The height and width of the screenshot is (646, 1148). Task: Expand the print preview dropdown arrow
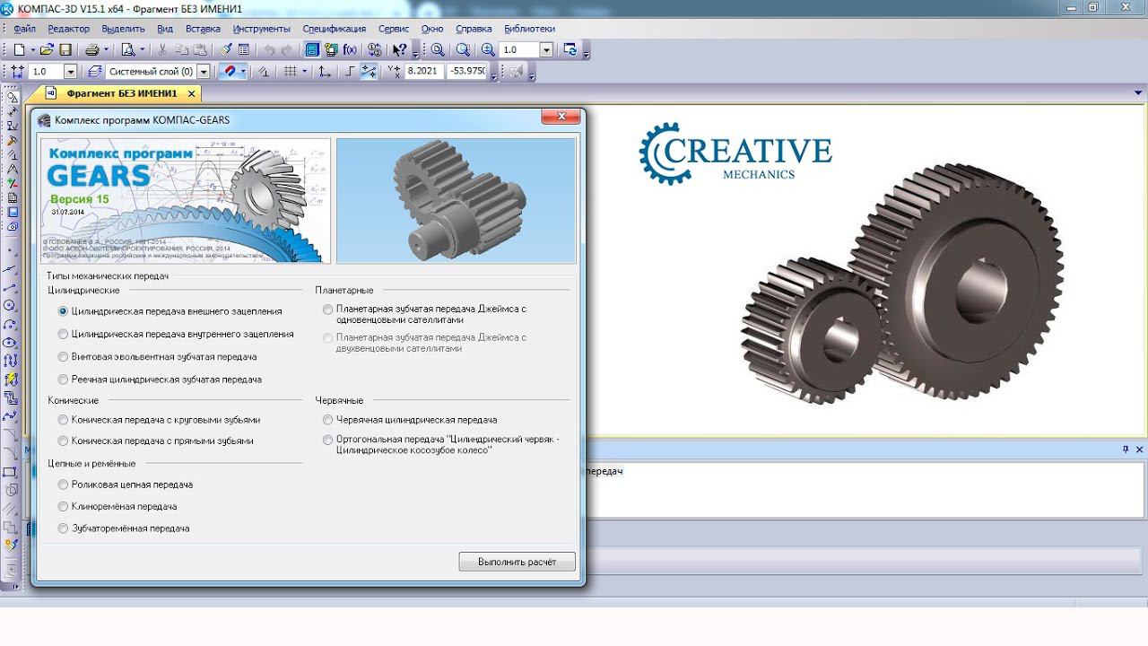click(x=142, y=50)
